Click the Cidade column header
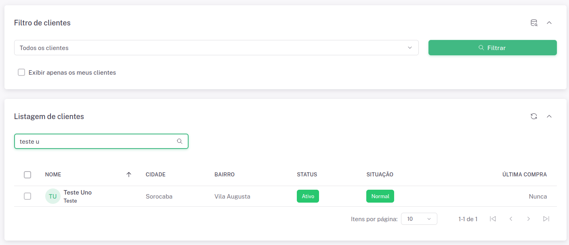This screenshot has width=569, height=245. point(155,175)
